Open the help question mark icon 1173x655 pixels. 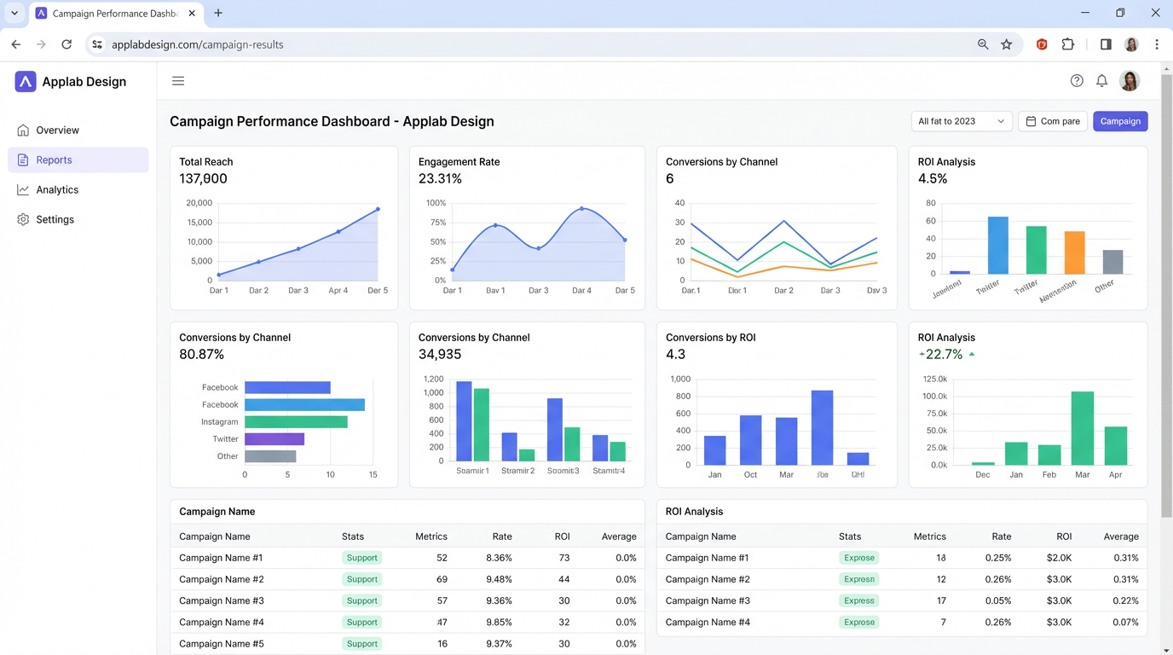(1077, 81)
